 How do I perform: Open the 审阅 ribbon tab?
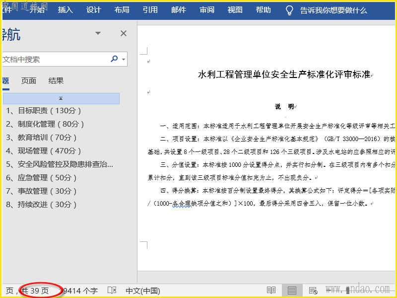point(207,10)
